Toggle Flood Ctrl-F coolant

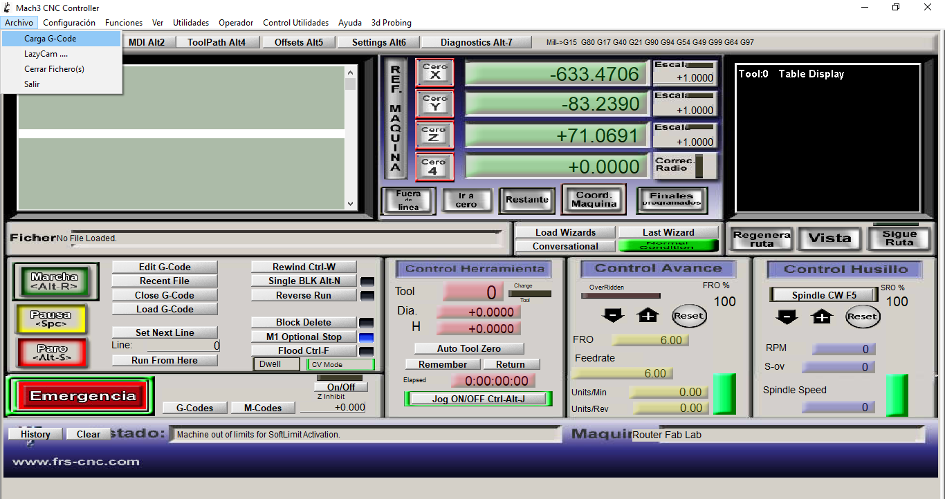click(304, 350)
